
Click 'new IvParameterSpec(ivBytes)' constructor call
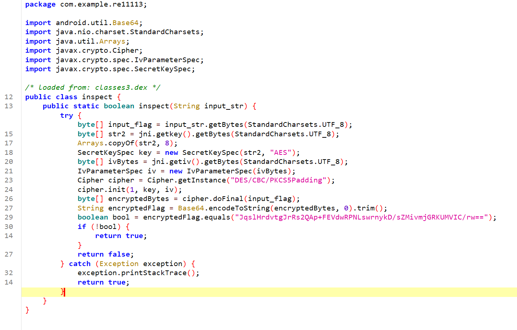click(230, 171)
